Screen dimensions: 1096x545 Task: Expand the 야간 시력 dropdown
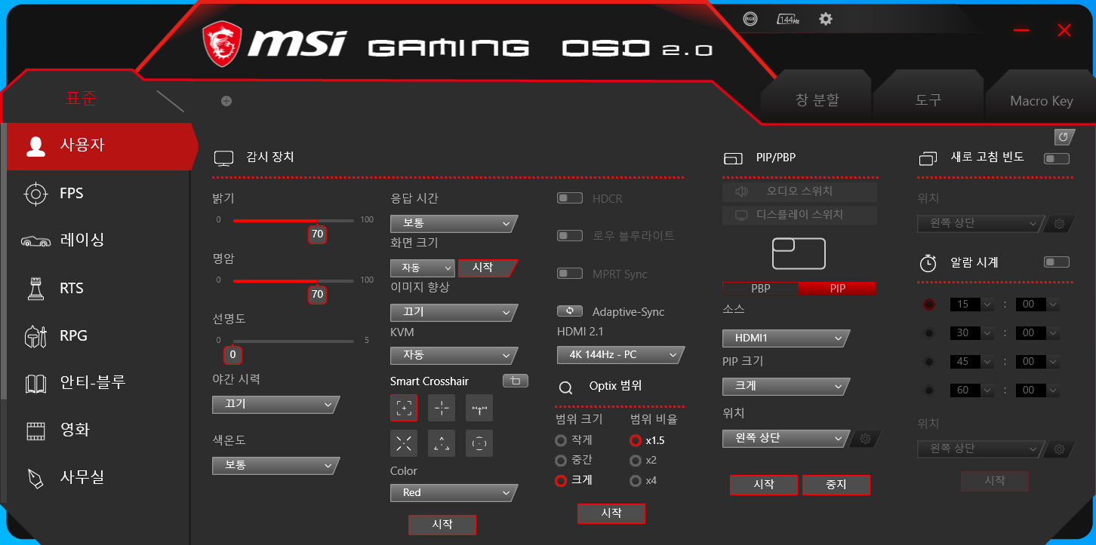[276, 405]
